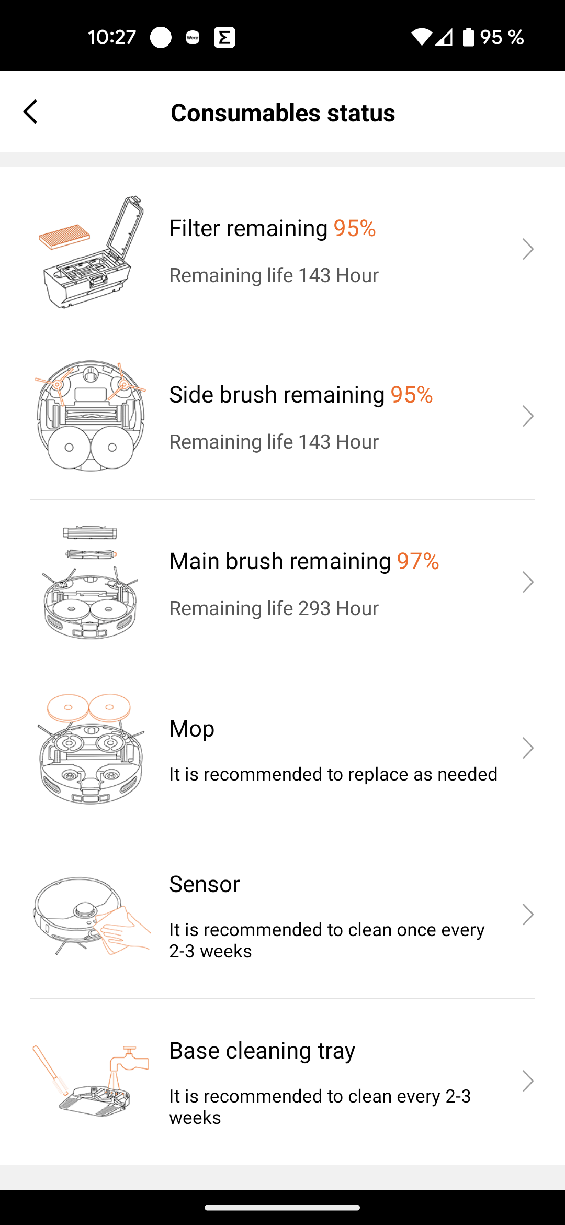Tap the main brush robot illustration

91,583
